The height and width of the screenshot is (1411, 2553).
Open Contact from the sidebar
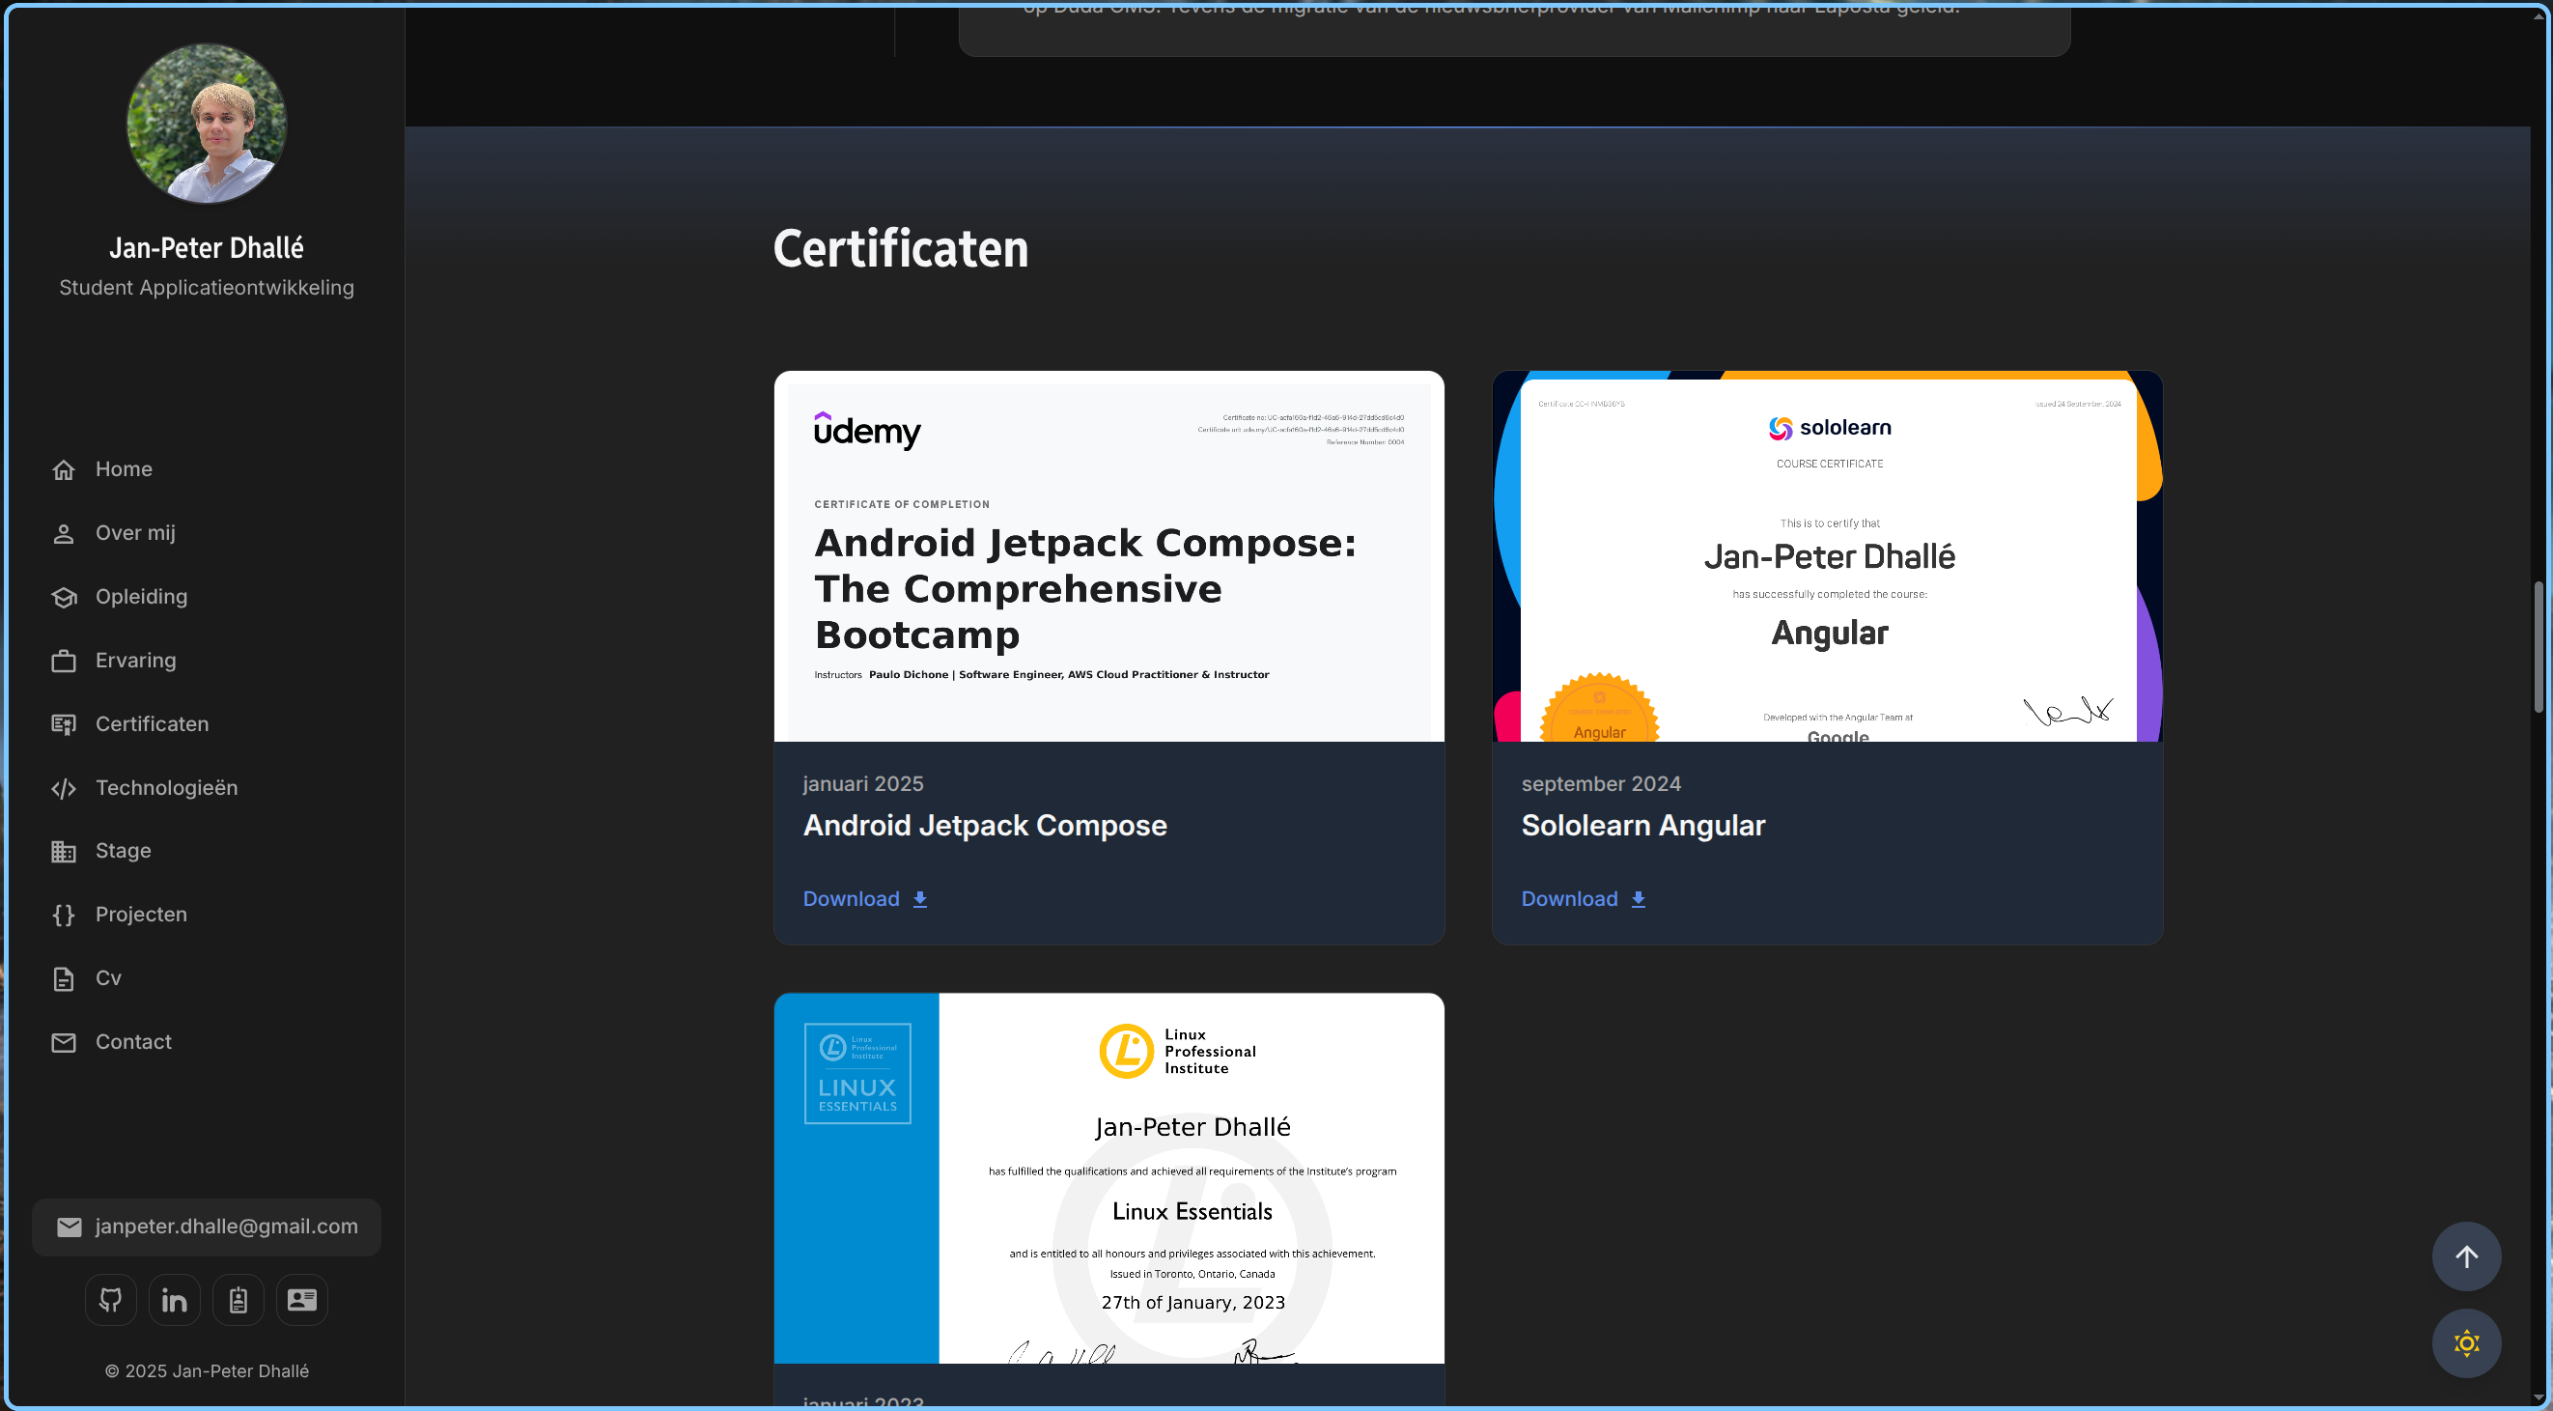click(x=133, y=1041)
